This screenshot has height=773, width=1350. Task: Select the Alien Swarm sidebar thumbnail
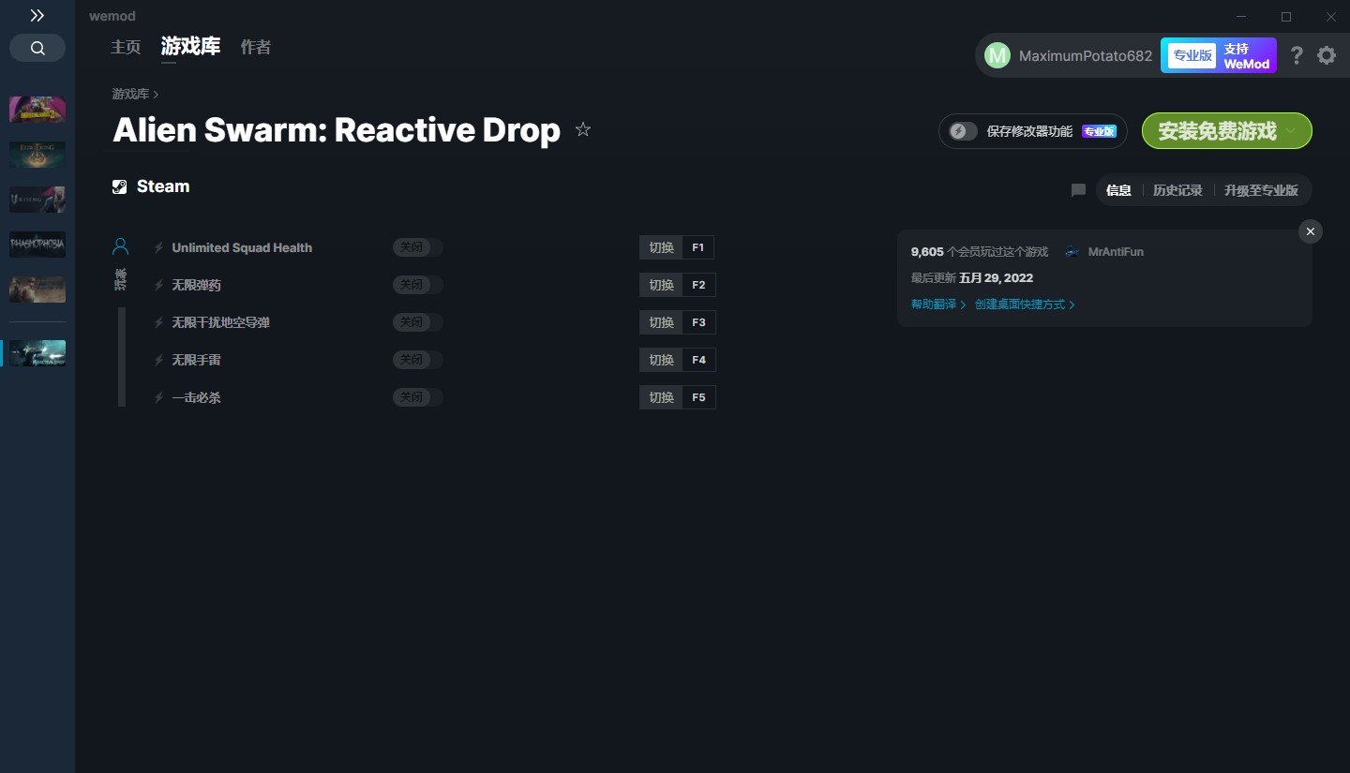[37, 353]
